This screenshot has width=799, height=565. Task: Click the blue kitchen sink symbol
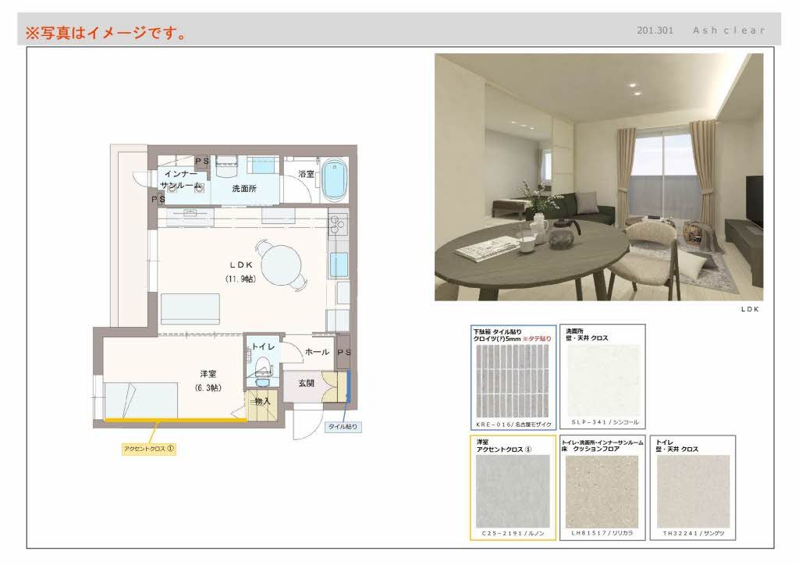tap(338, 265)
